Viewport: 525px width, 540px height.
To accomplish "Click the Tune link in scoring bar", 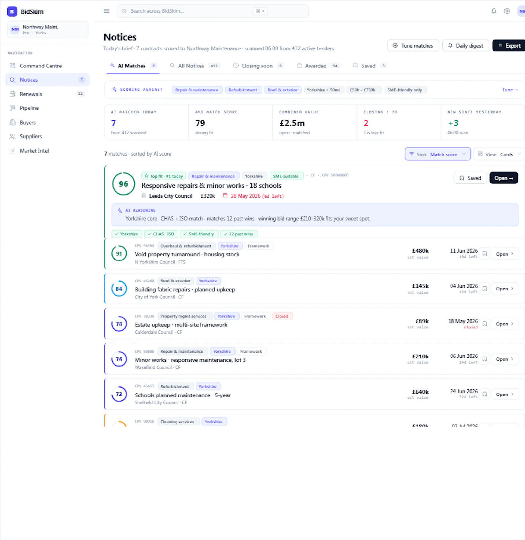I will tap(510, 90).
